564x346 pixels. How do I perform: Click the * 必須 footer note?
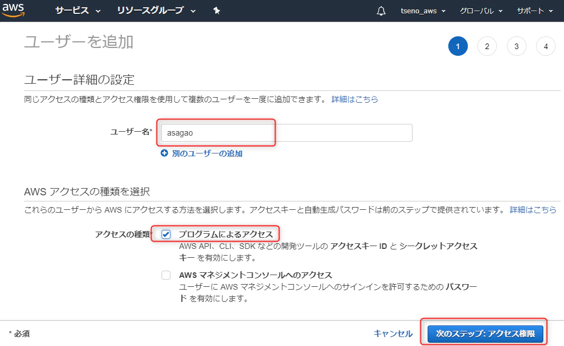(x=19, y=334)
